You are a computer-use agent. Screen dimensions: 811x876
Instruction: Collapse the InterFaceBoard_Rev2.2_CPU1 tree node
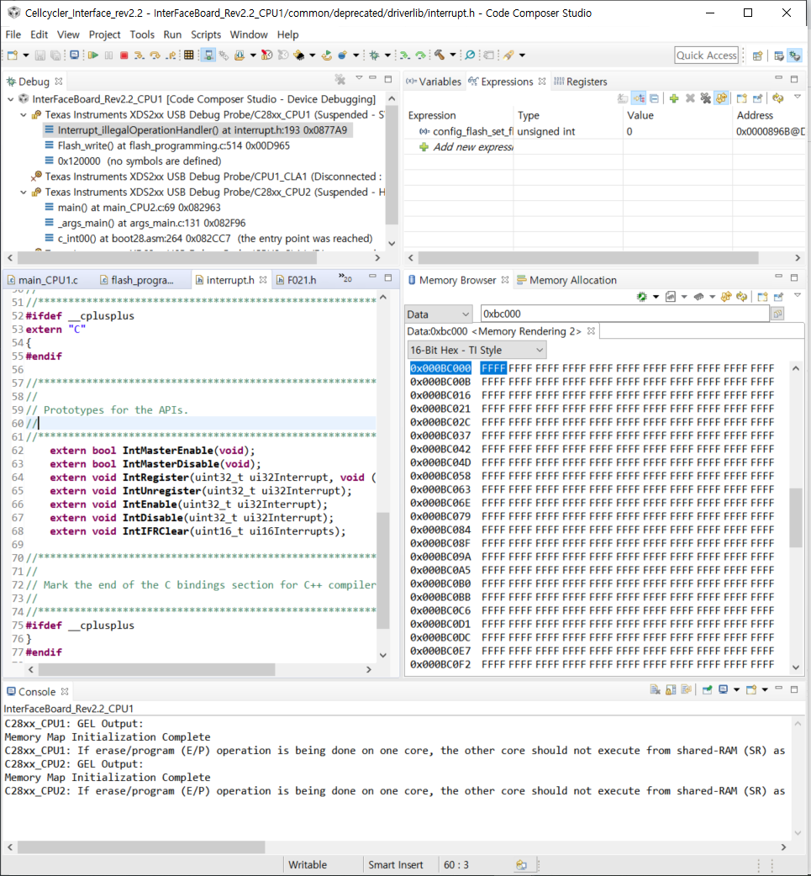pos(11,99)
